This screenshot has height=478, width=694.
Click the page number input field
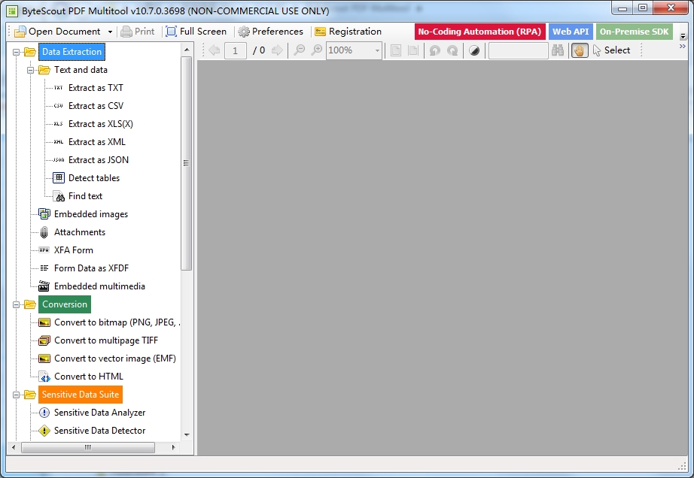[x=236, y=51]
